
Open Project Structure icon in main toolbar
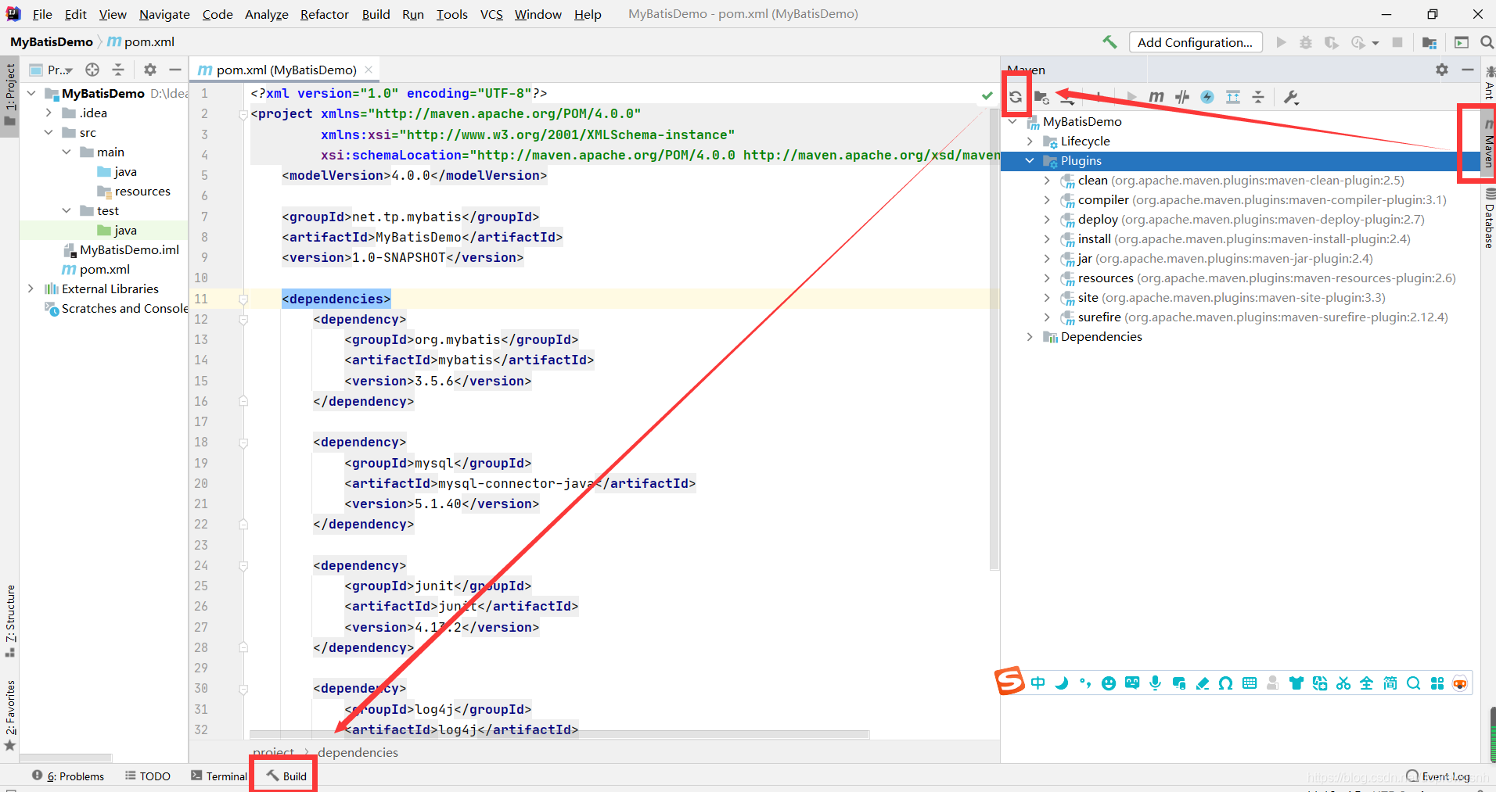click(x=1429, y=42)
